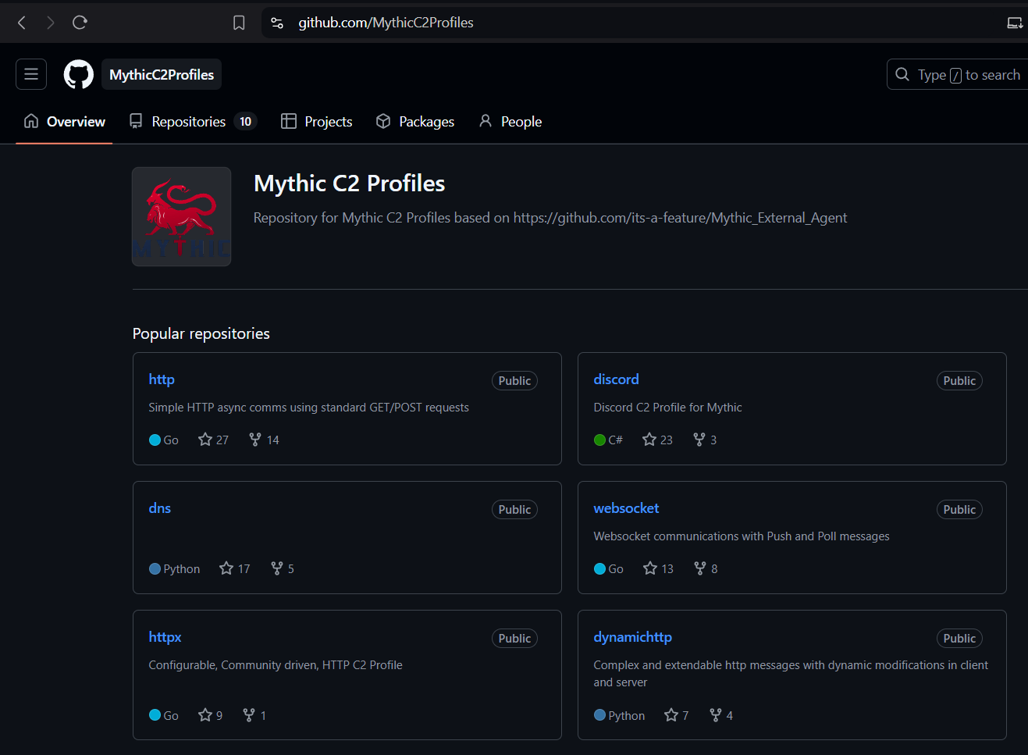Go to the People tab
Image resolution: width=1028 pixels, height=755 pixels.
pyautogui.click(x=510, y=121)
